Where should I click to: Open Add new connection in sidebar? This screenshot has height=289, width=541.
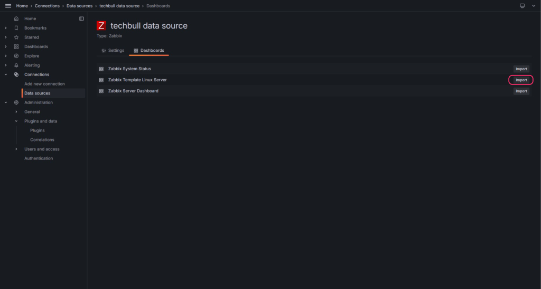click(44, 84)
